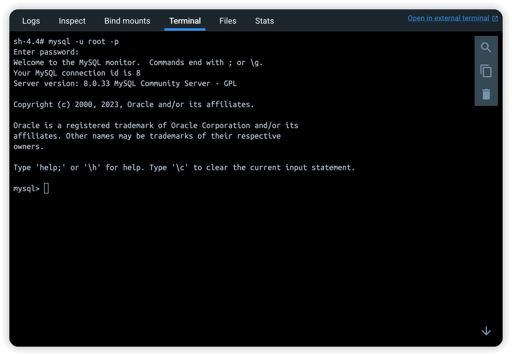Go to the Bind mounts tab
The height and width of the screenshot is (356, 512).
(x=127, y=21)
